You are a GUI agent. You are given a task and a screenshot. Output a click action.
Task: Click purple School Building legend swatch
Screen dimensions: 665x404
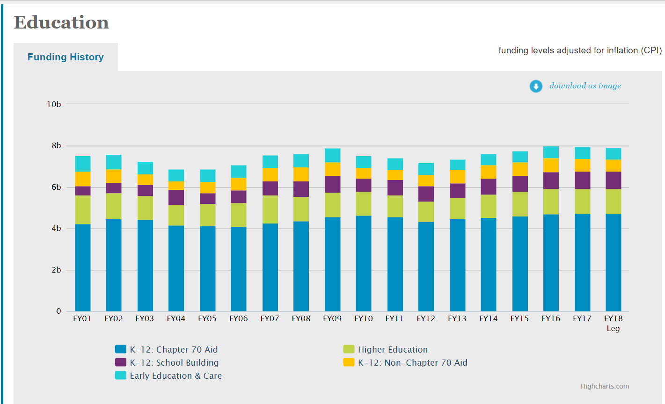click(121, 362)
